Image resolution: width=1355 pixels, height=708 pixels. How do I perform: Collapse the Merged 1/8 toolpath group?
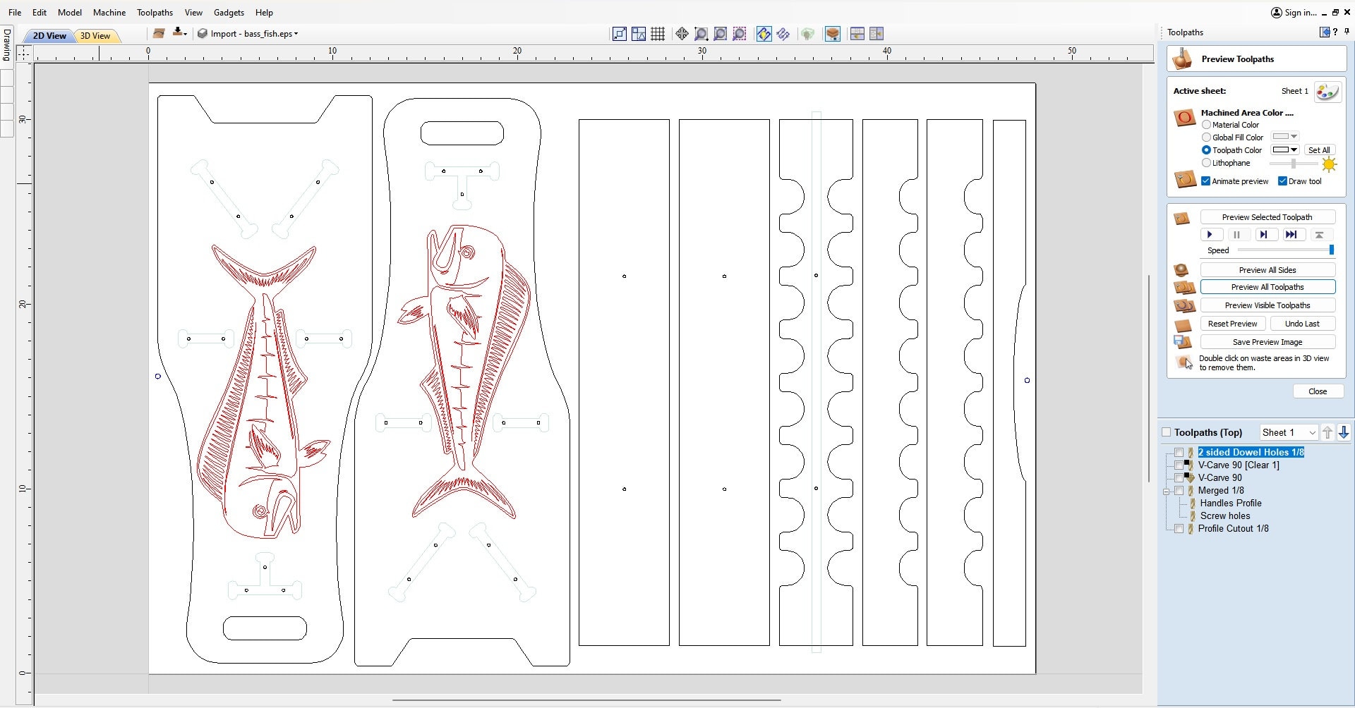[1167, 491]
